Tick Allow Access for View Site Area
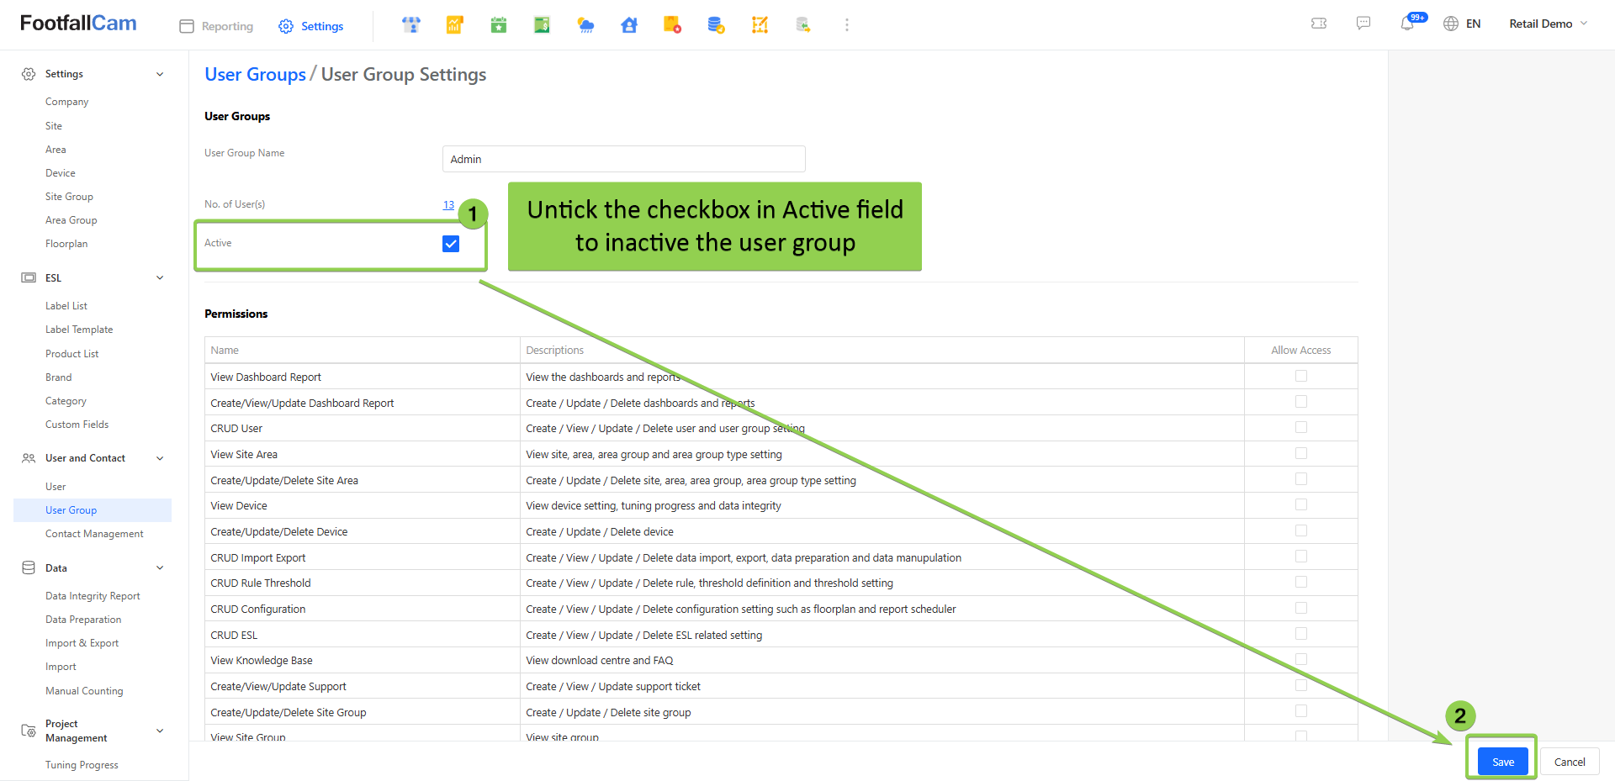 pyautogui.click(x=1301, y=453)
